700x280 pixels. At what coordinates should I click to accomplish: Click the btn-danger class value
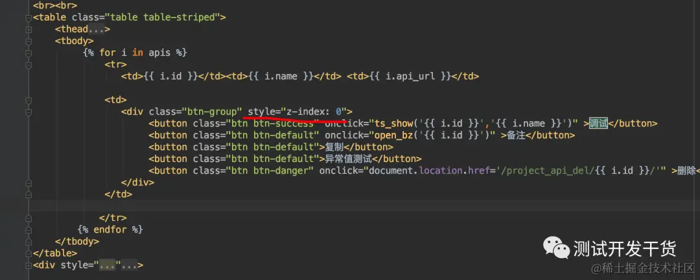[x=270, y=170]
